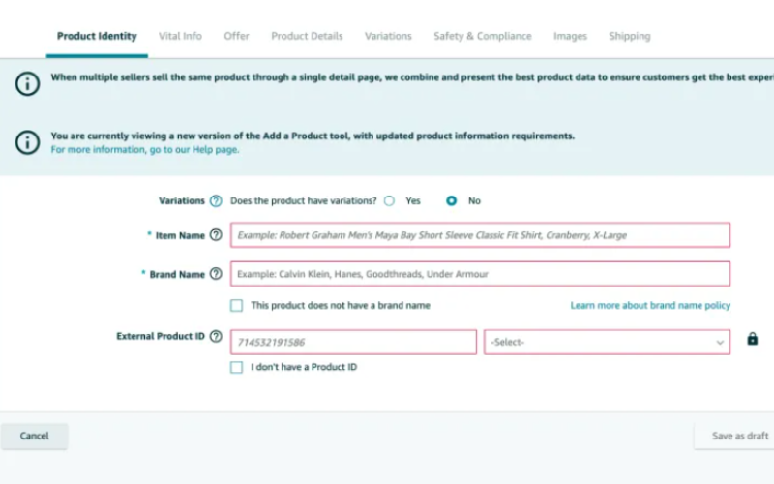This screenshot has height=484, width=774.
Task: Open the product ID type Select dropdown
Action: [x=607, y=342]
